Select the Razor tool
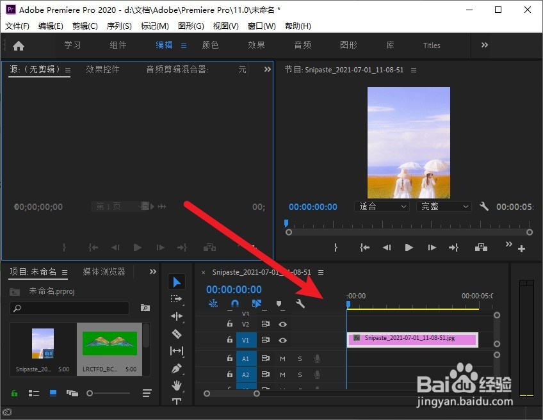Screen dimensions: 543x420 tap(177, 334)
